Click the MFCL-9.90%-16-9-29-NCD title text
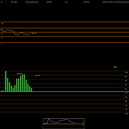129x129 pixels. (112, 2)
